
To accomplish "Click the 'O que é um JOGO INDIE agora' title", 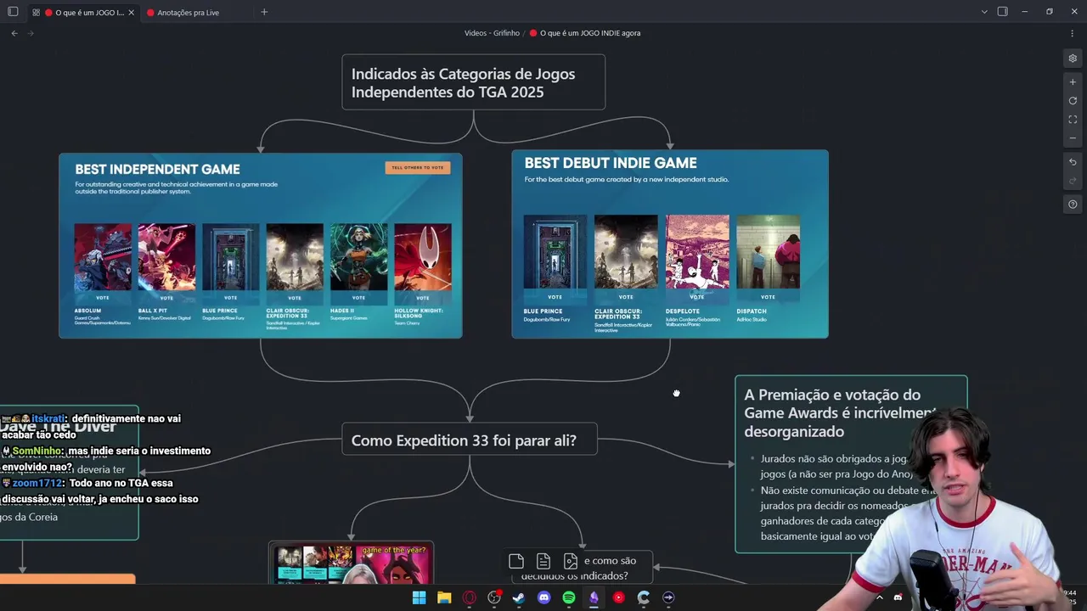I will (x=590, y=33).
